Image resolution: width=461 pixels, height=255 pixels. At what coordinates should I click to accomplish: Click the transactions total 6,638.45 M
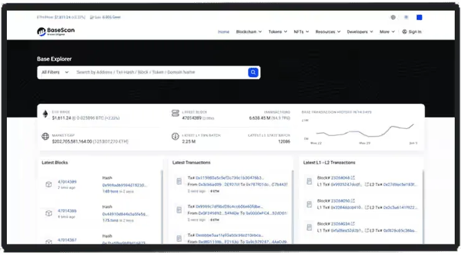(260, 118)
